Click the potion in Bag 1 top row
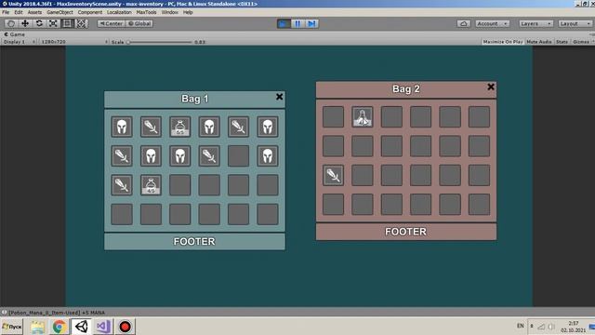 tap(180, 127)
